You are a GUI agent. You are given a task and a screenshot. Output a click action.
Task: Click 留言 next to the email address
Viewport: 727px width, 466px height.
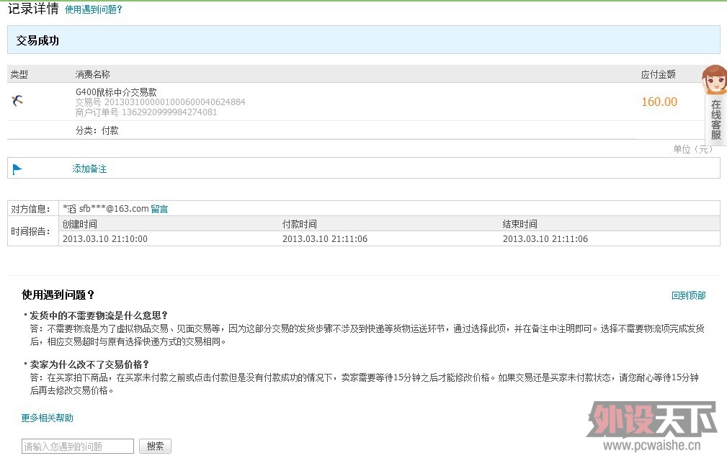[159, 209]
